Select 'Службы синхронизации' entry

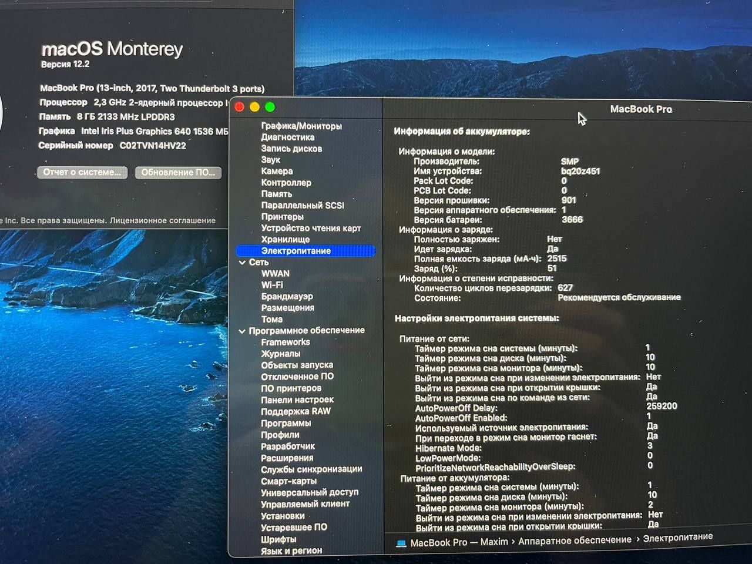click(x=311, y=469)
